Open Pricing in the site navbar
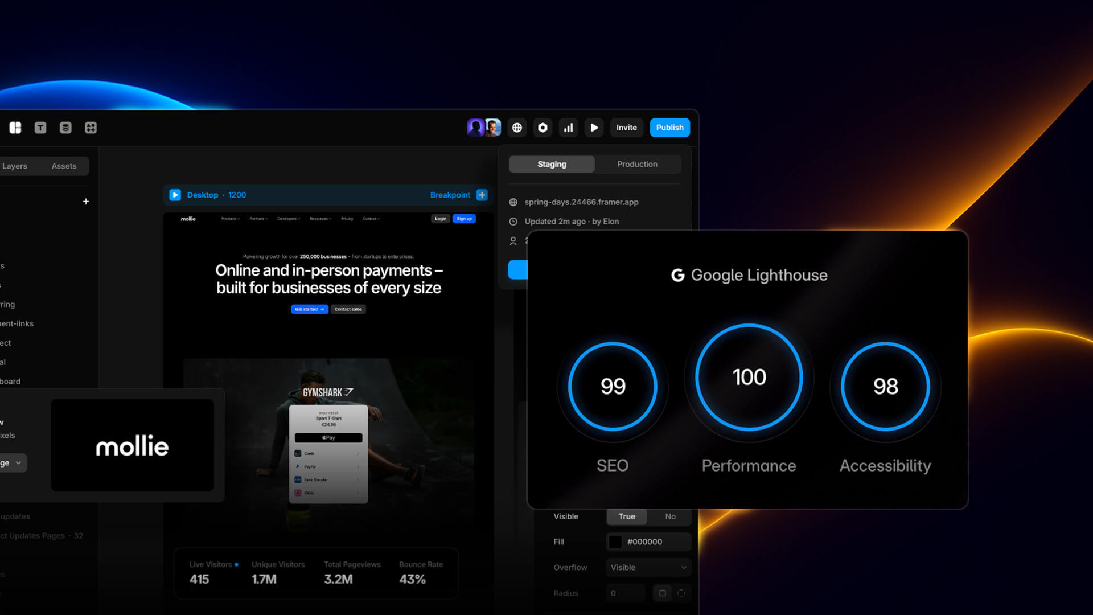The width and height of the screenshot is (1093, 615). (347, 219)
